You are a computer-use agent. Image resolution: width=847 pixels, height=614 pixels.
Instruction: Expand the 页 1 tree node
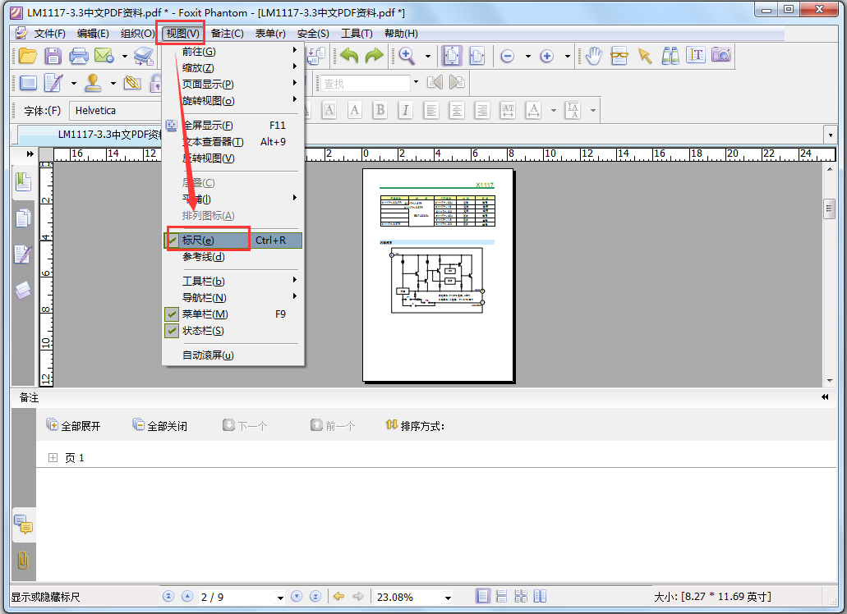click(53, 458)
